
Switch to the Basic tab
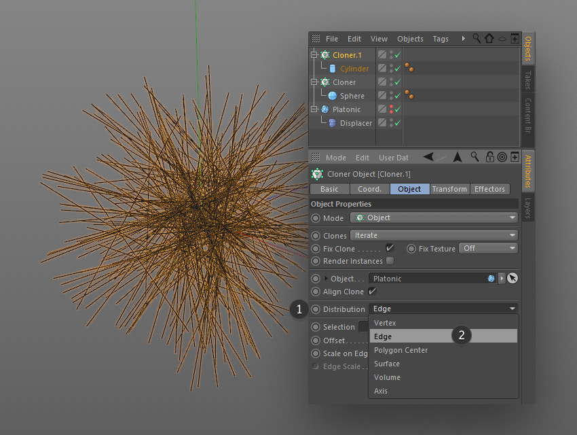click(329, 189)
